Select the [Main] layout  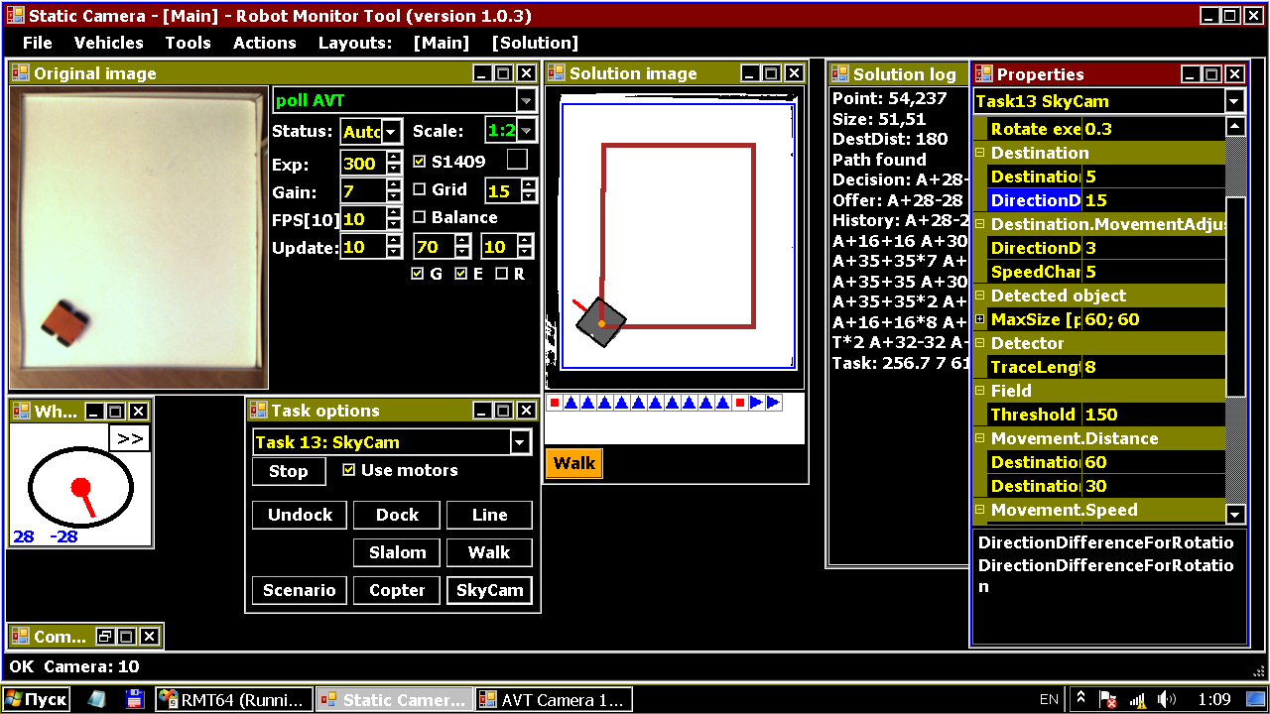[442, 43]
